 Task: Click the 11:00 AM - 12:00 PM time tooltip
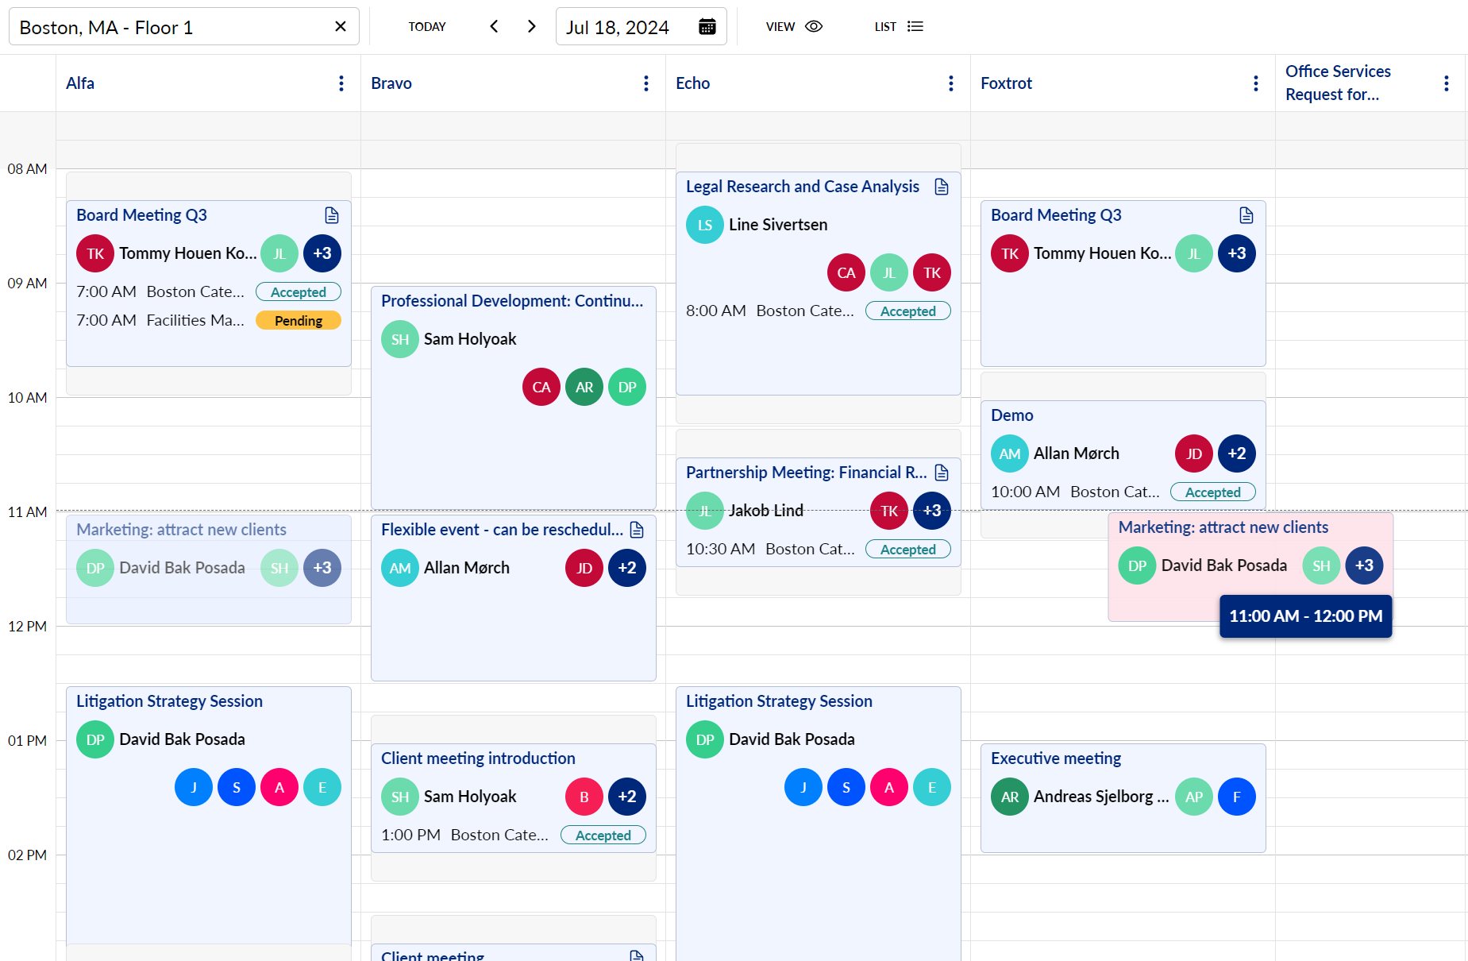[1306, 616]
